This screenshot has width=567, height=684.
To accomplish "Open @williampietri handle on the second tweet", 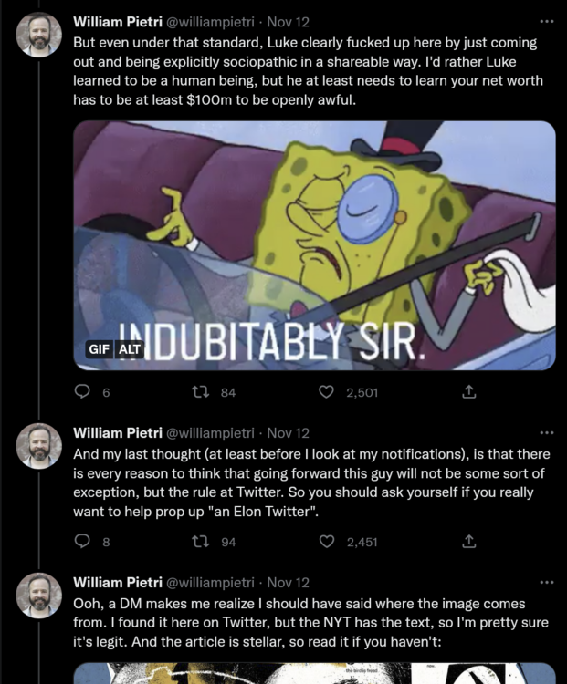I will tap(210, 432).
